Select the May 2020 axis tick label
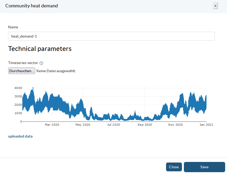The image size is (227, 174). tap(83, 125)
